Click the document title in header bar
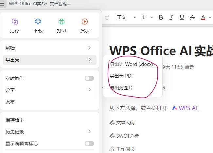Image resolution: width=213 pixels, height=153 pixels. pyautogui.click(x=40, y=4)
